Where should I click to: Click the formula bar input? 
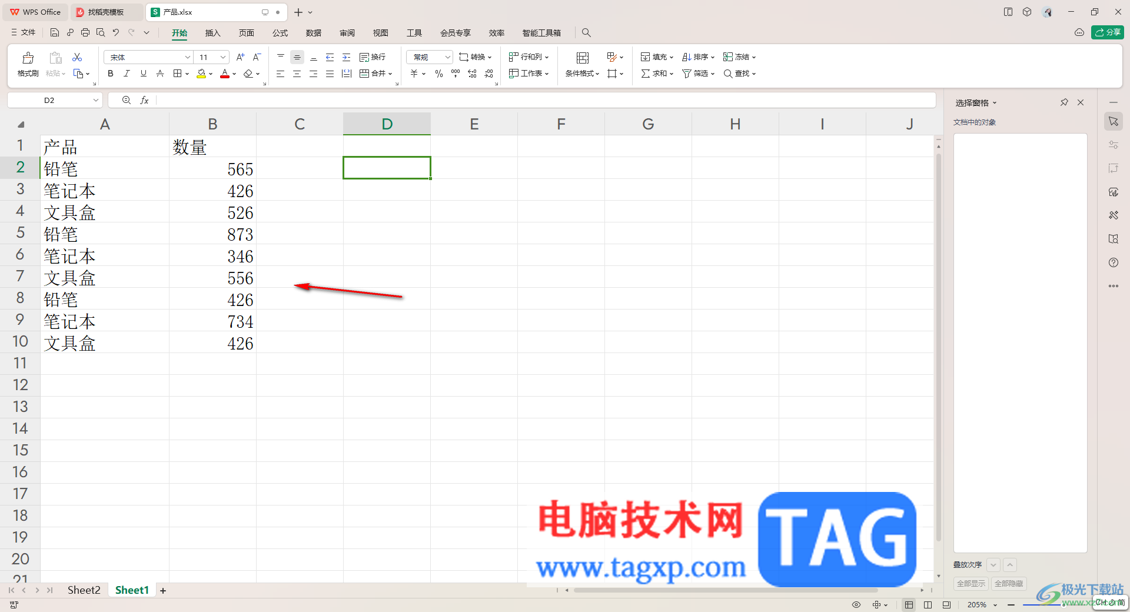tap(544, 101)
